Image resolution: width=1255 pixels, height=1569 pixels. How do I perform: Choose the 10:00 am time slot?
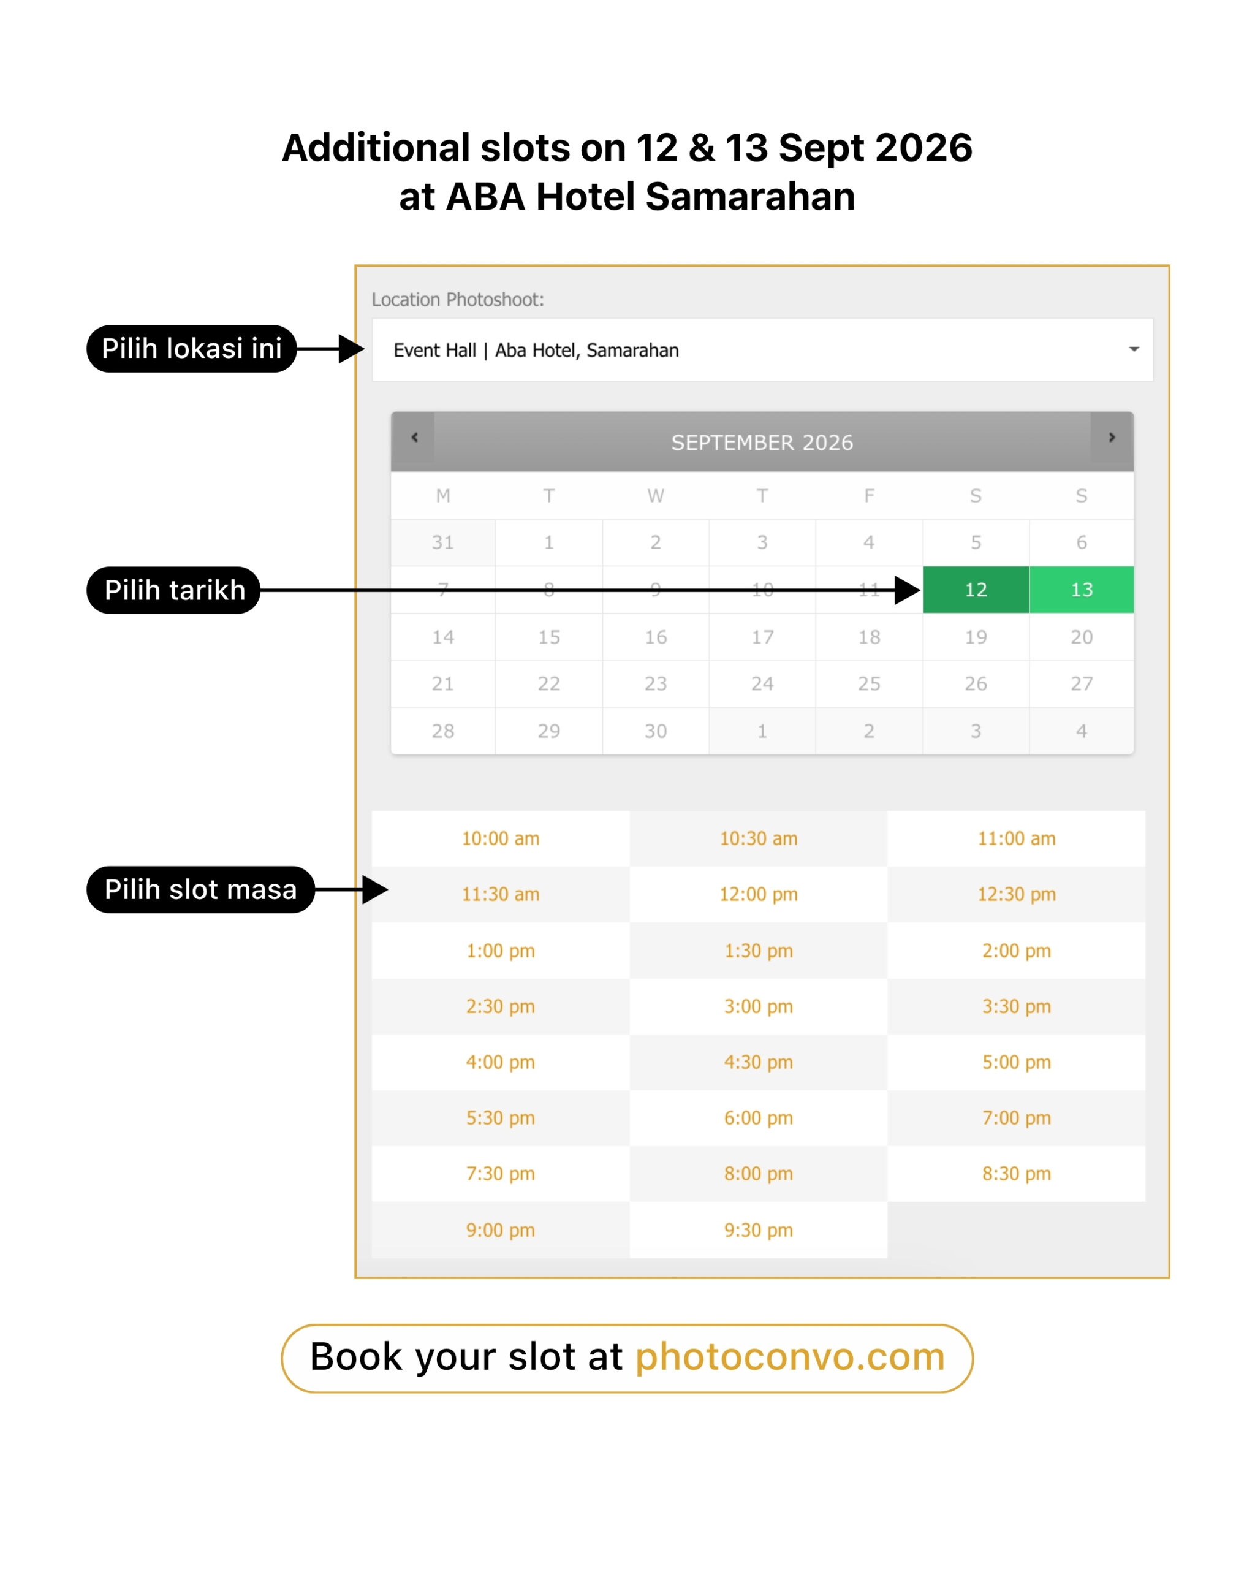click(501, 838)
